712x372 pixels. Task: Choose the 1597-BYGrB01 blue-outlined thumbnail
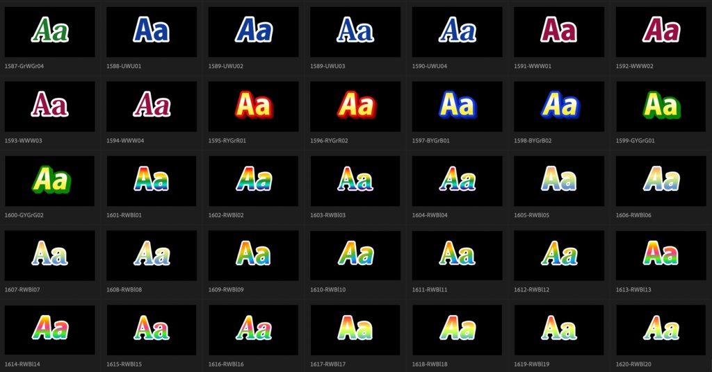coord(458,106)
